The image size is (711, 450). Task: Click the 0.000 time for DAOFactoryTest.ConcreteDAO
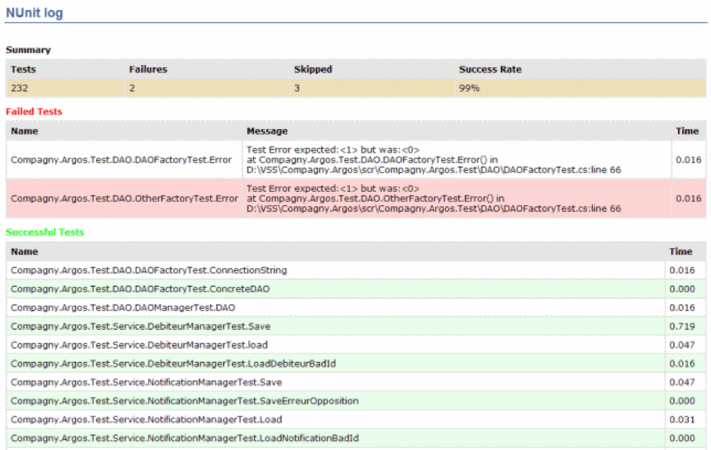[x=682, y=288]
